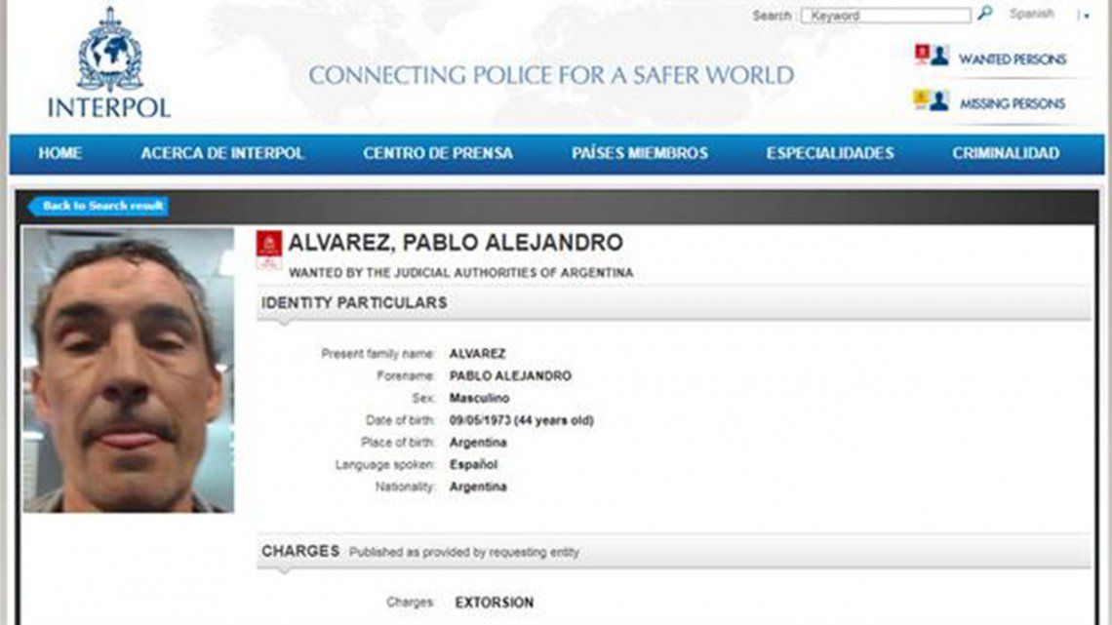Open ACERCA DE INTERPOL menu
The height and width of the screenshot is (625, 1112).
pyautogui.click(x=222, y=153)
